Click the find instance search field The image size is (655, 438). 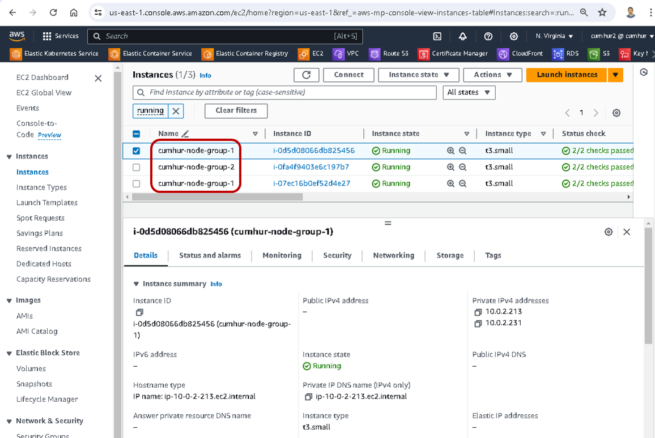284,92
